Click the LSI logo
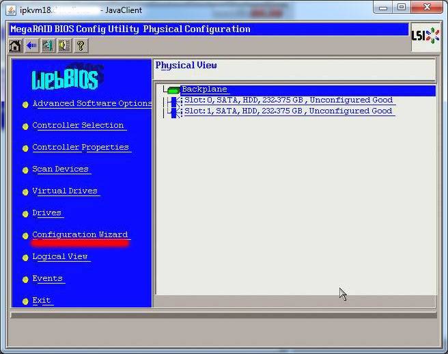This screenshot has height=354, width=448. tap(425, 36)
